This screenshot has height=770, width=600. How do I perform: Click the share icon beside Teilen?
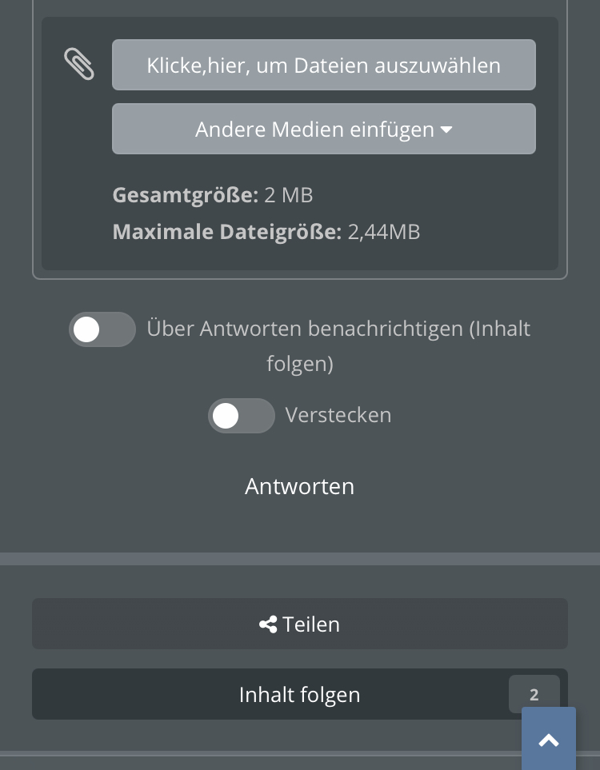tap(268, 624)
